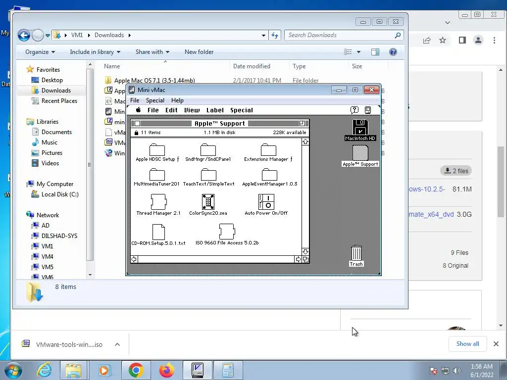This screenshot has height=380, width=507.
Task: Open the Apple menu in Mini vMac
Action: coord(139,110)
